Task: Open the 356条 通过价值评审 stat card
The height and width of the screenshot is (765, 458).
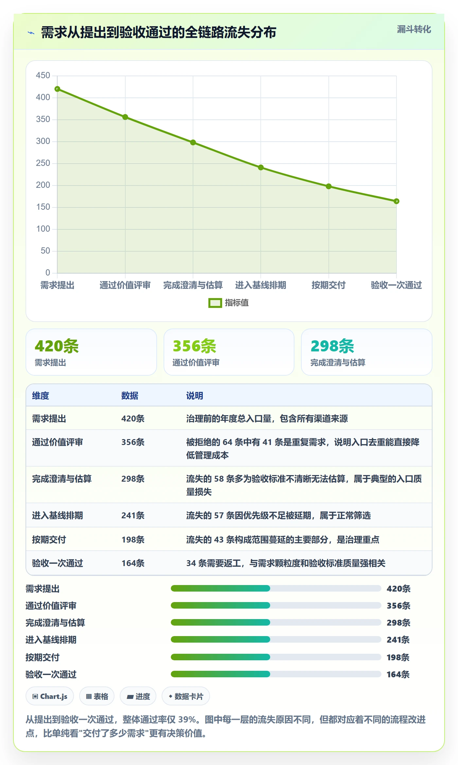Action: [x=229, y=352]
